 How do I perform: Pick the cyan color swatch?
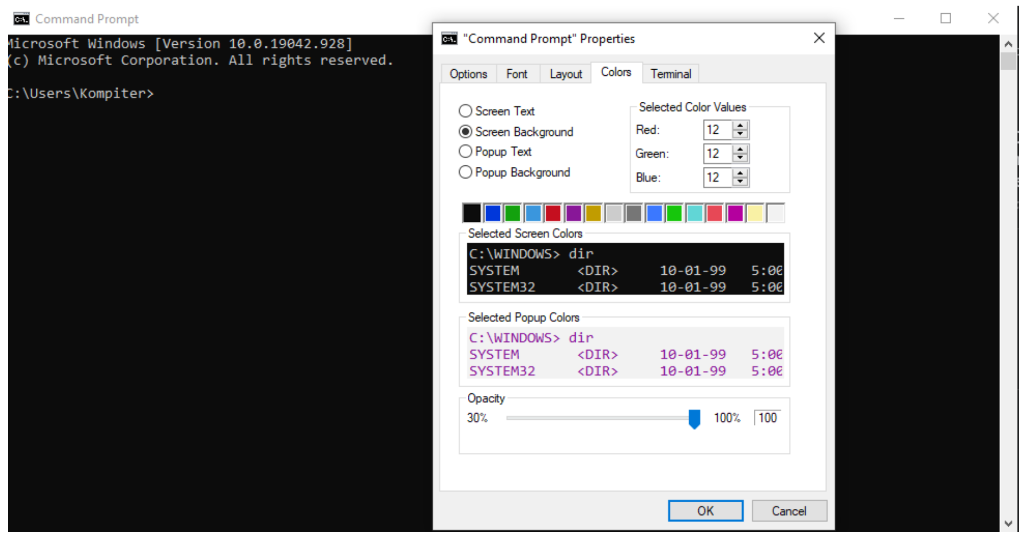(x=695, y=213)
